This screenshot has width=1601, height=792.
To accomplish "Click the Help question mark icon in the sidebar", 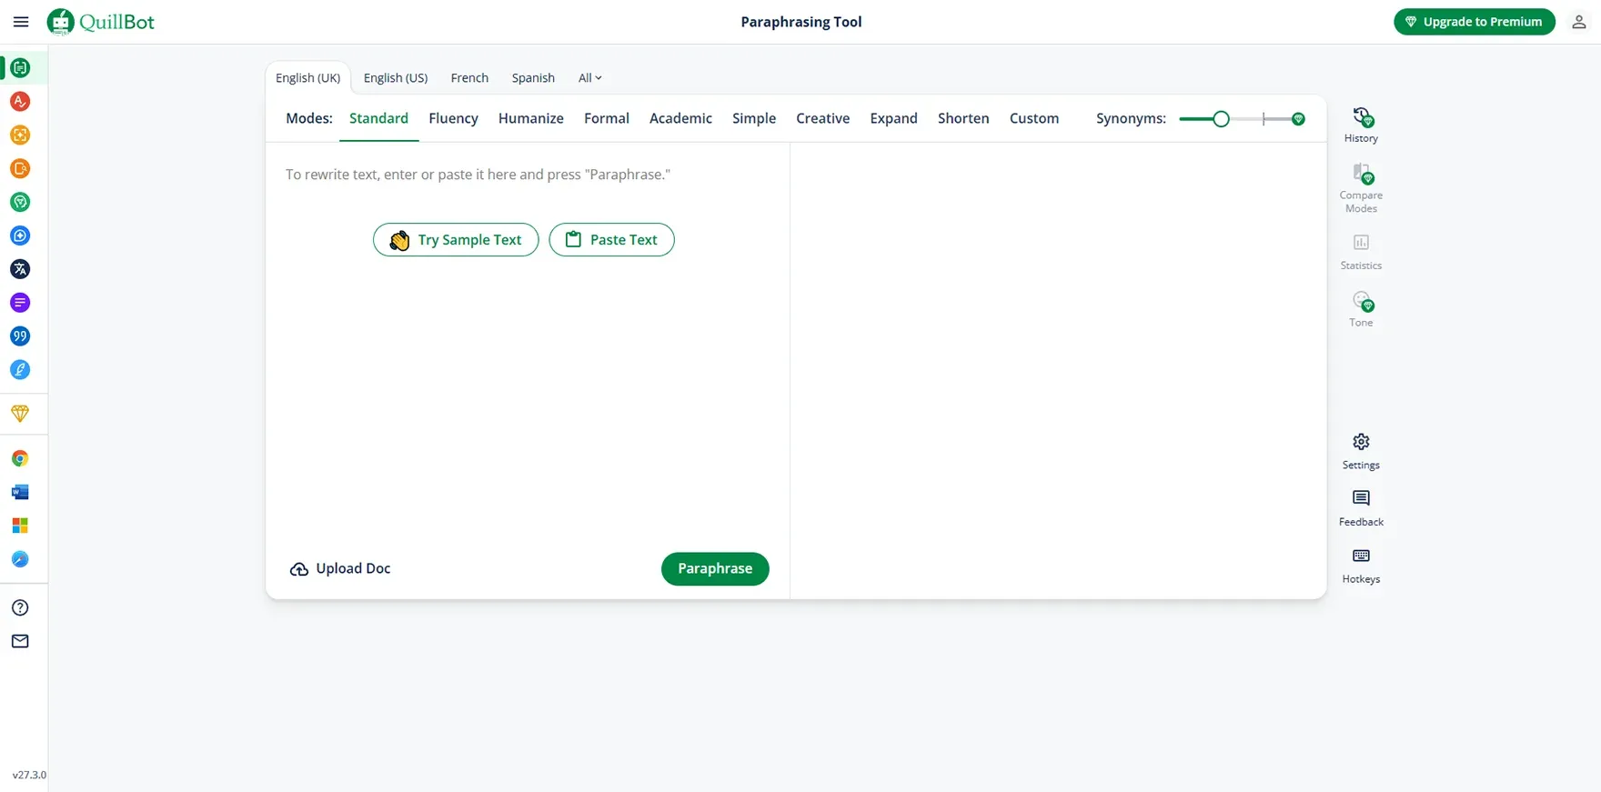I will coord(20,608).
